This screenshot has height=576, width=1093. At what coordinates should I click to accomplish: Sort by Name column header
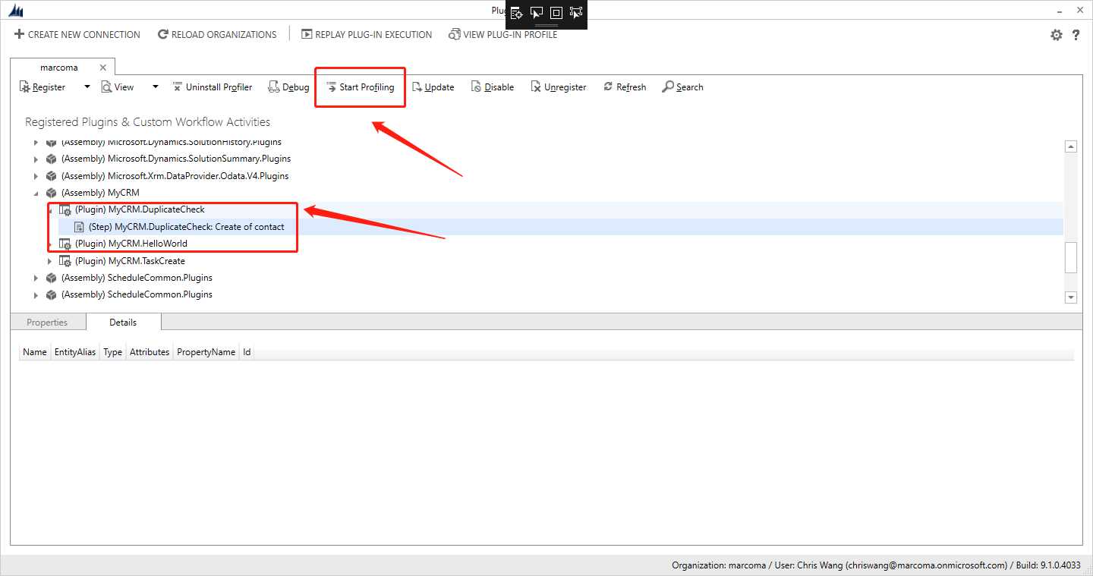(35, 352)
